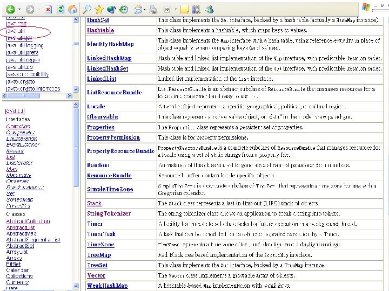The height and width of the screenshot is (291, 389).
Task: Open the javax.crypto package link
Action: click(x=21, y=82)
